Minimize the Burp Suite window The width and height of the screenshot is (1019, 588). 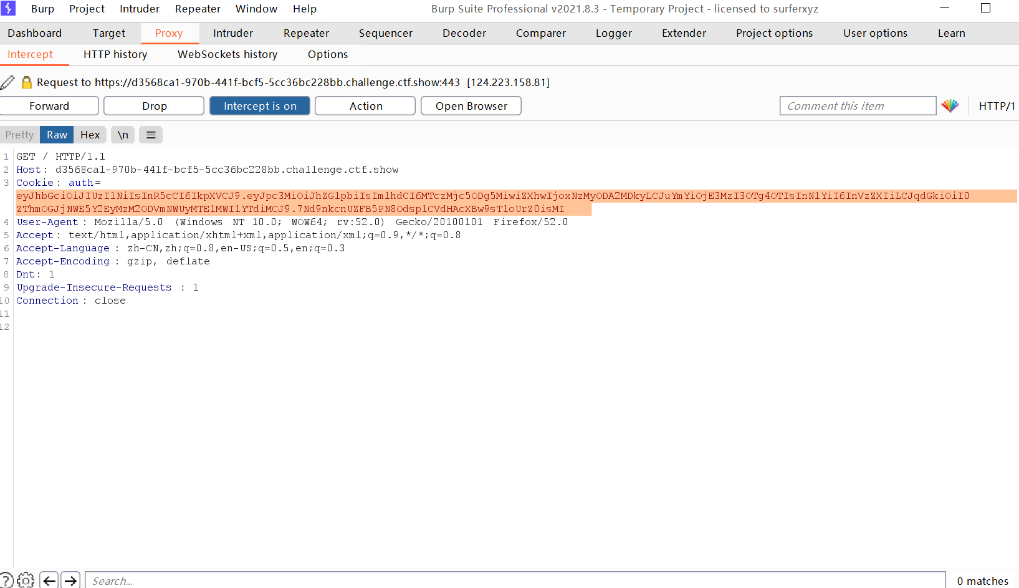pyautogui.click(x=944, y=8)
